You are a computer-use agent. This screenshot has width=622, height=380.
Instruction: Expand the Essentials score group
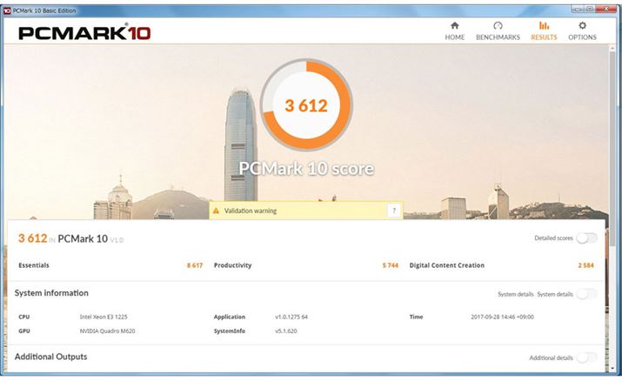click(34, 265)
